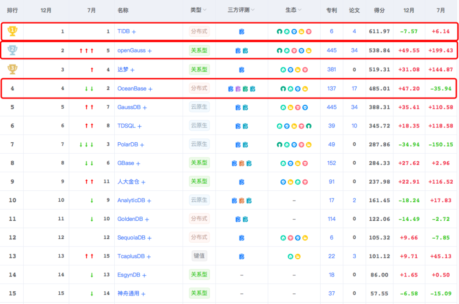Click the orange evaluation icon in AnalyticDB row
This screenshot has height=304, width=459.
click(x=242, y=201)
